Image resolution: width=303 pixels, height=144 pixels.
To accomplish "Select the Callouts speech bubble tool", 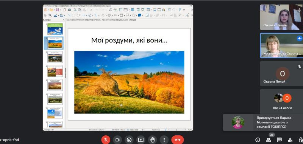I will [127, 15].
